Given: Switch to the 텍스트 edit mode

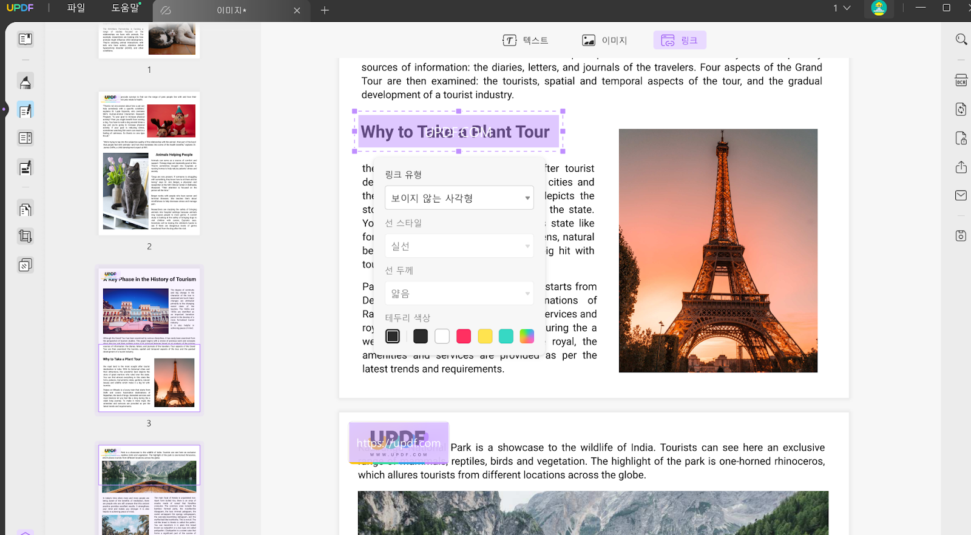Looking at the screenshot, I should coord(526,41).
